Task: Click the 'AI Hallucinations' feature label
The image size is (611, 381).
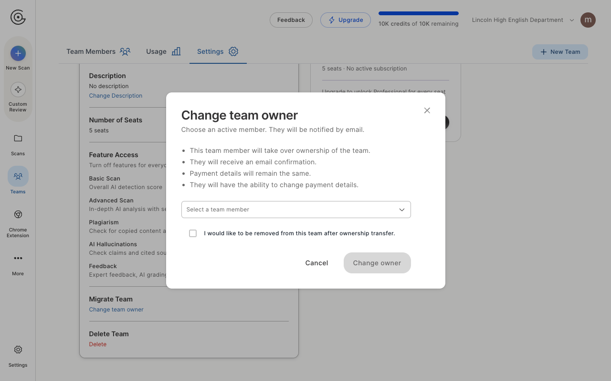Action: coord(113,244)
